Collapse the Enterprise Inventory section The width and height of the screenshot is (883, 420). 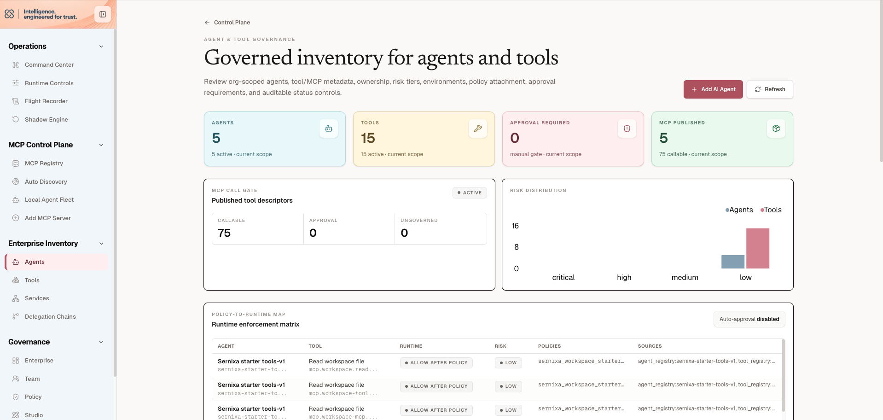point(101,244)
